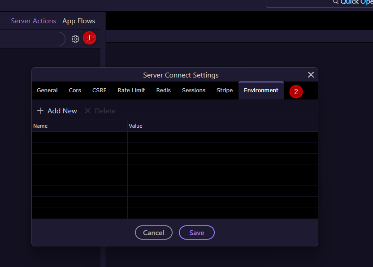Click the first empty Name cell
The height and width of the screenshot is (267, 373).
point(80,137)
